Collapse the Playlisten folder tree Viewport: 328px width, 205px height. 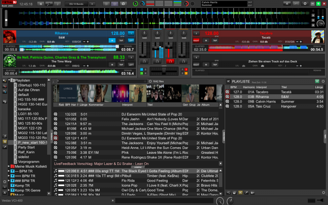9,80
